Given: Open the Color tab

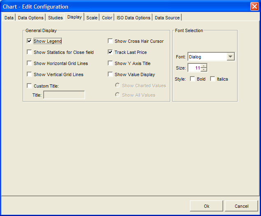Looking at the screenshot, I should click(107, 18).
